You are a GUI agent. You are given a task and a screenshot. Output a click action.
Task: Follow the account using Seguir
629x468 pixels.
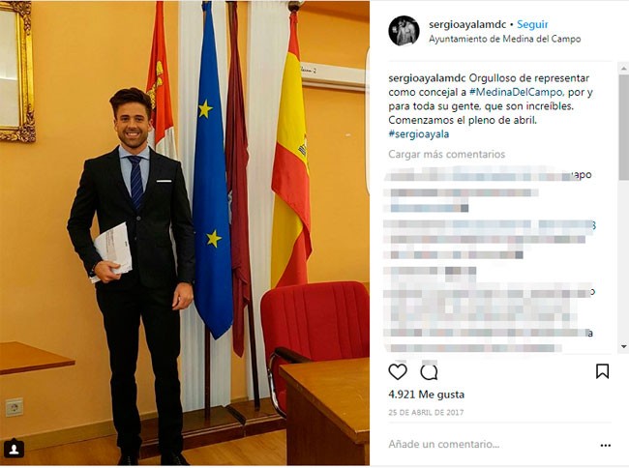point(532,24)
